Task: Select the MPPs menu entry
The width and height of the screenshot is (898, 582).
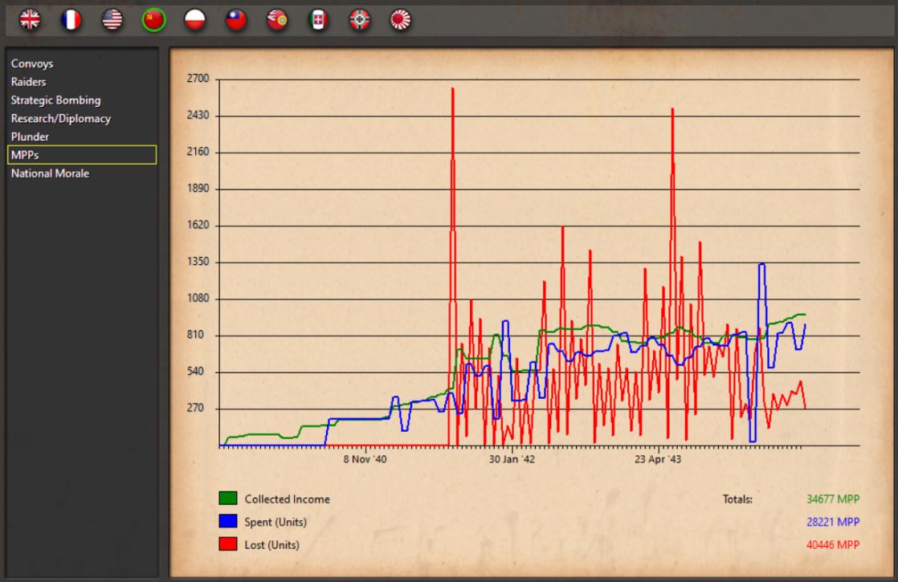Action: coord(81,154)
